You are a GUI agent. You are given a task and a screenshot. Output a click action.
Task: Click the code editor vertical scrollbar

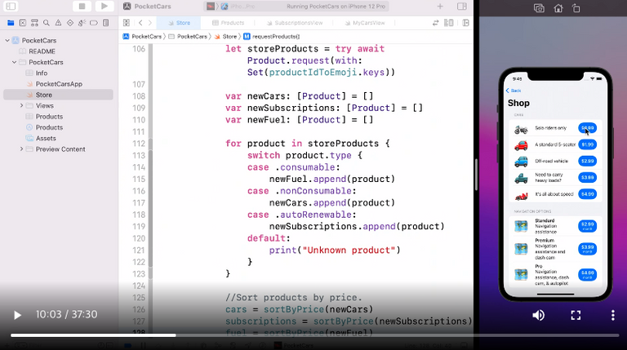pos(476,175)
